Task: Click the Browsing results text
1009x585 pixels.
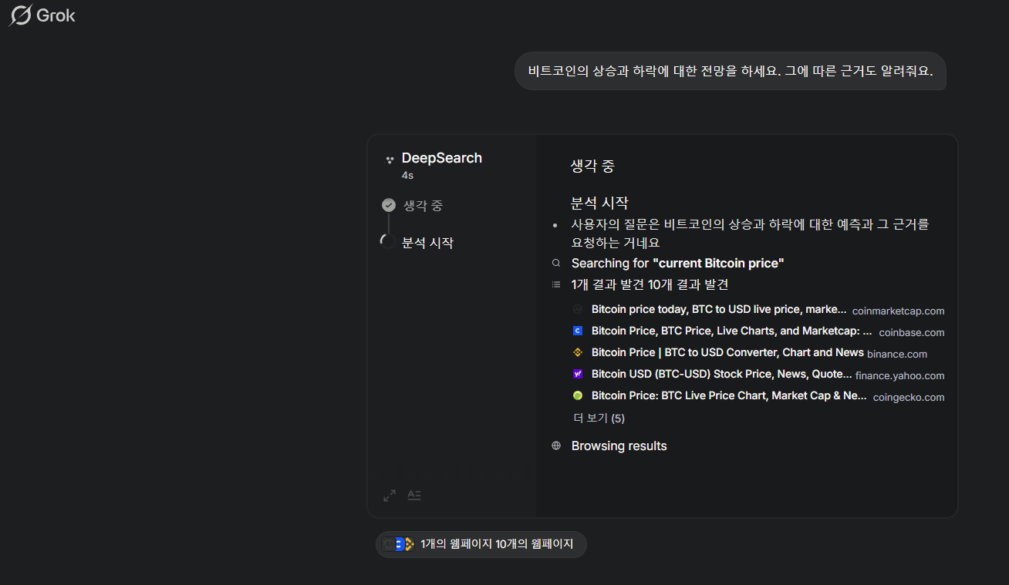Action: tap(619, 446)
